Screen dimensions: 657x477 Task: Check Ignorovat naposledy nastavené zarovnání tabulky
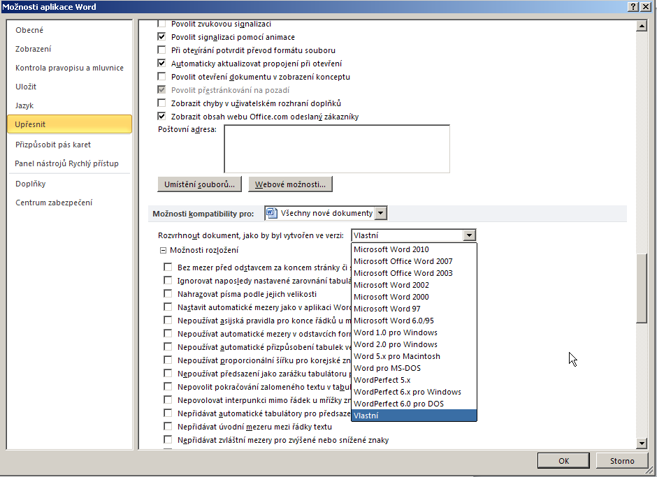point(168,281)
